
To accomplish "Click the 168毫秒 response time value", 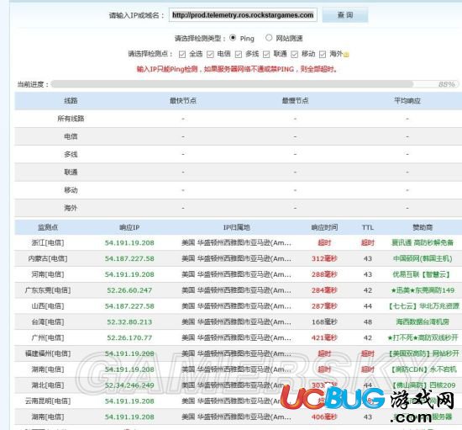I will [x=324, y=322].
